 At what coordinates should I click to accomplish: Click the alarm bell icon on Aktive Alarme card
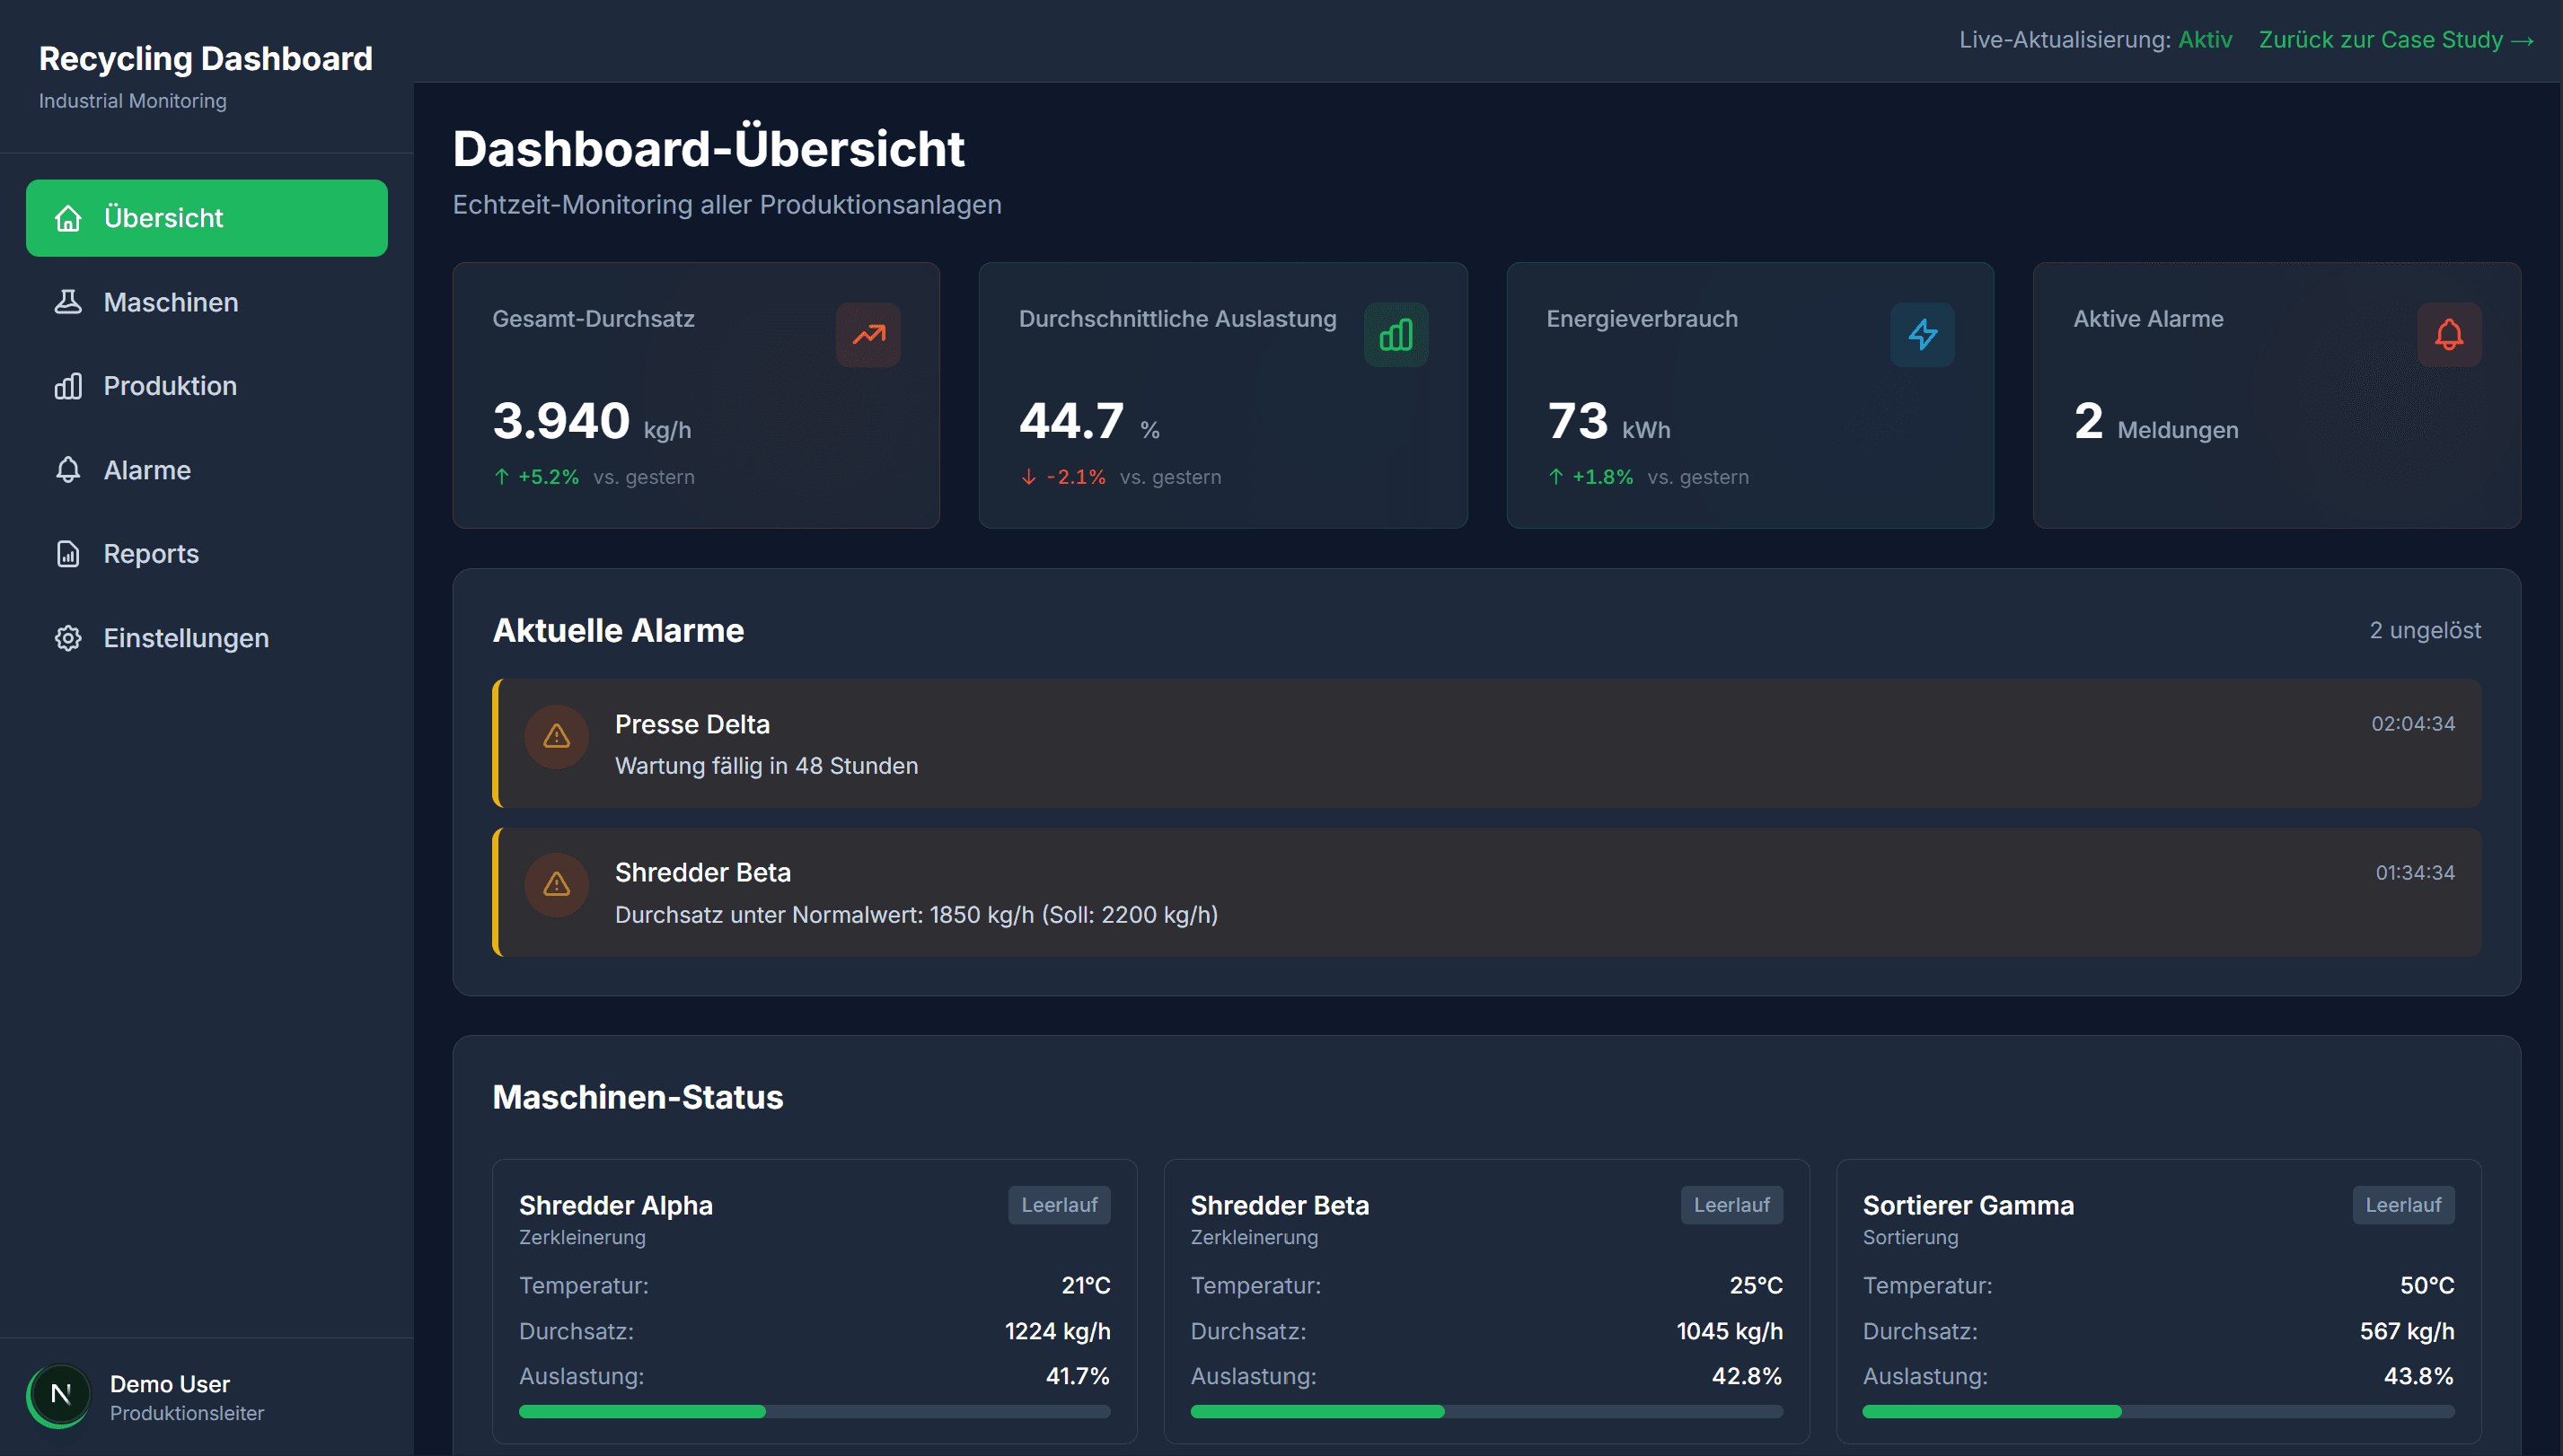(x=2448, y=334)
